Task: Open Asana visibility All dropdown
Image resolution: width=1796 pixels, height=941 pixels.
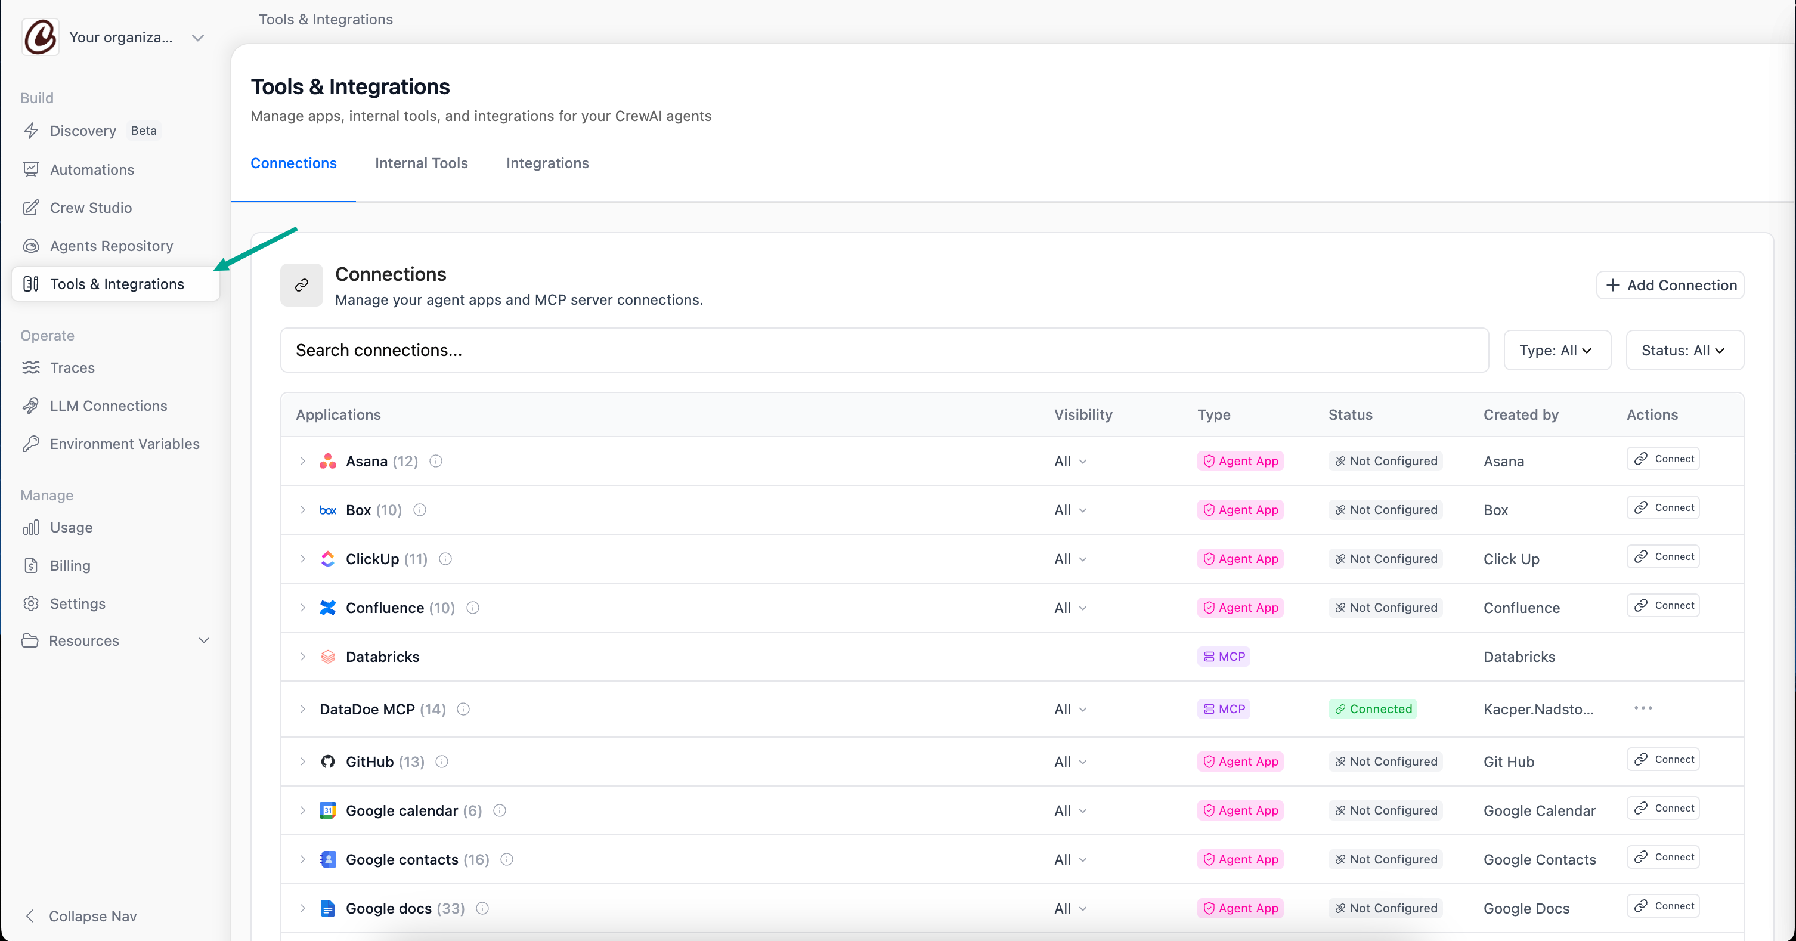Action: point(1070,462)
